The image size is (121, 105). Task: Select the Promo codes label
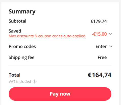coord(22,47)
